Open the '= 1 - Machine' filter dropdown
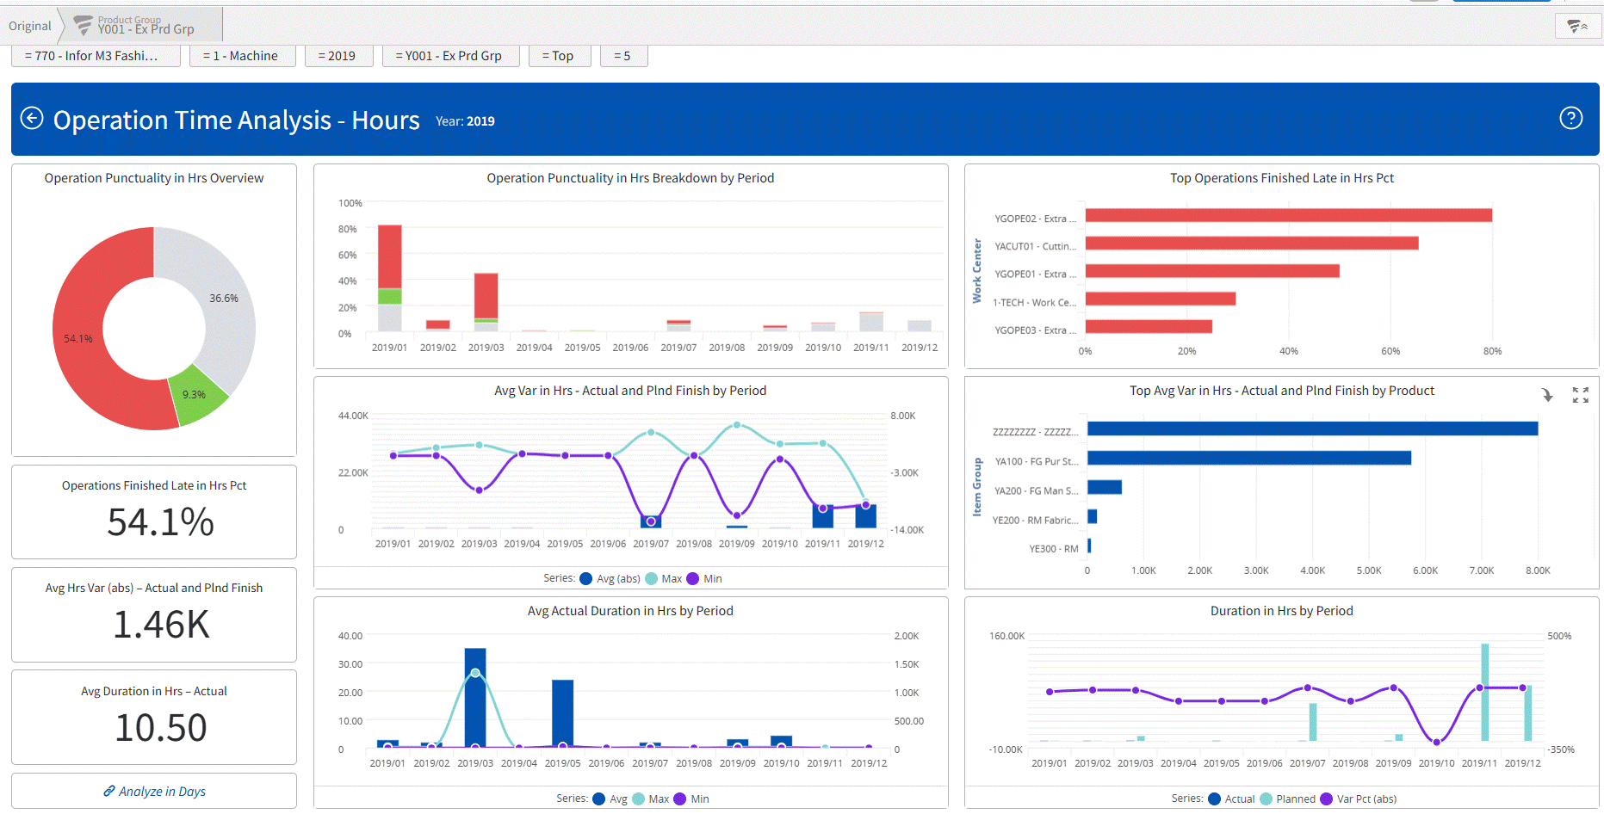 pyautogui.click(x=242, y=56)
